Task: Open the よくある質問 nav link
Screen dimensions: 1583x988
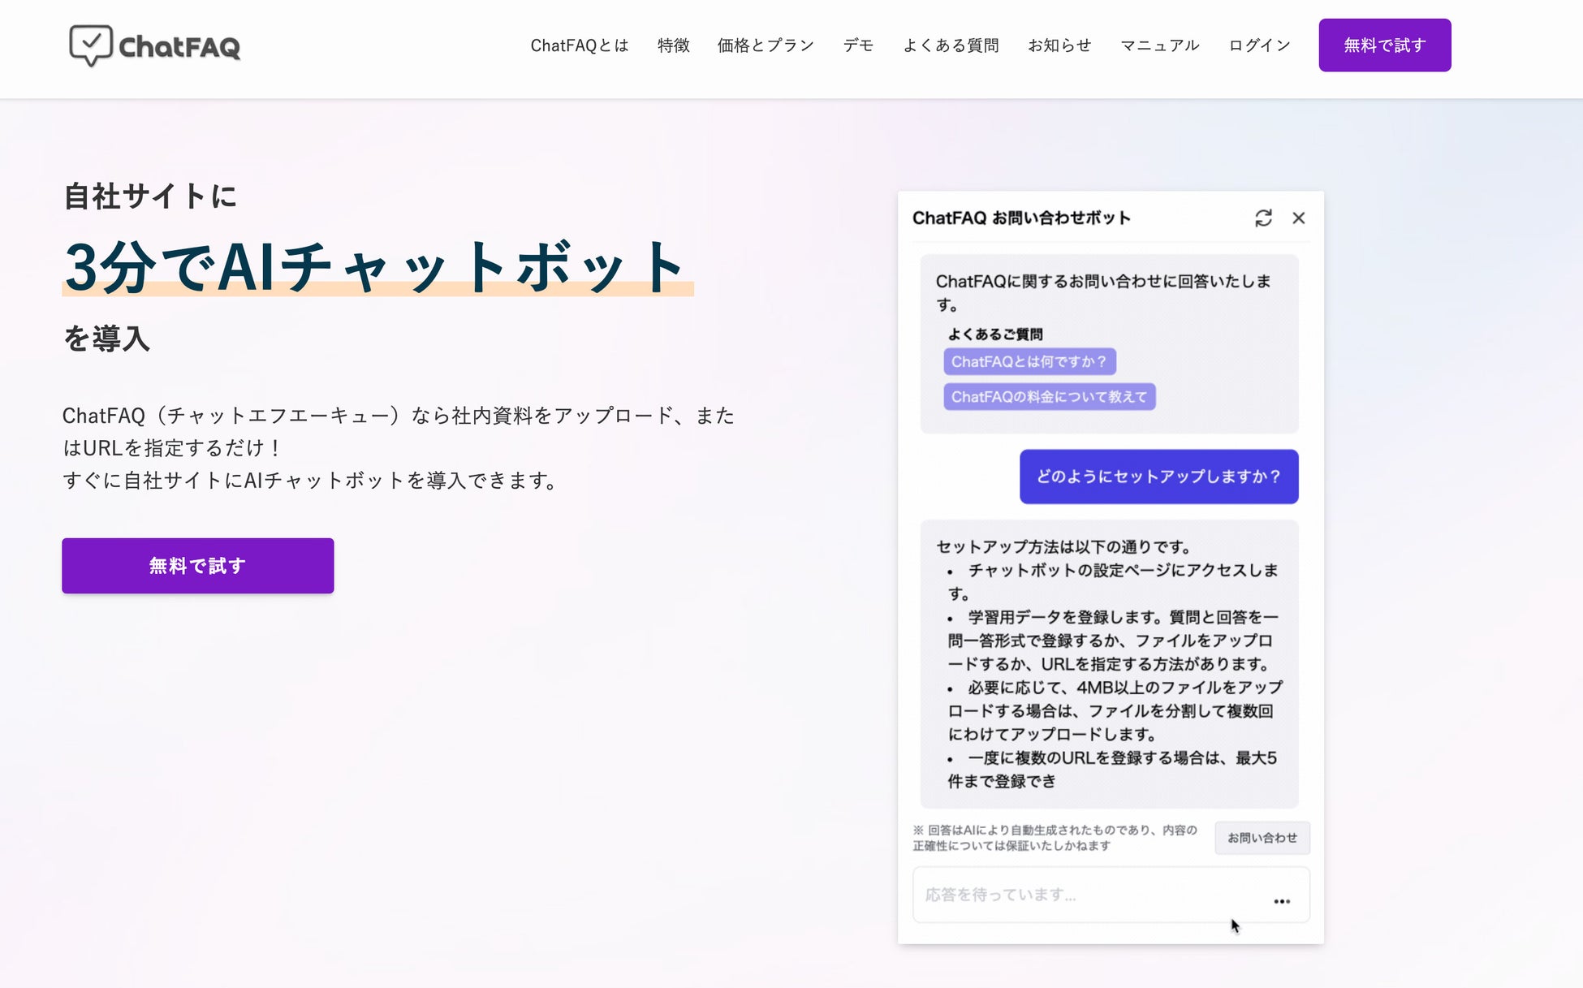Action: coord(951,45)
